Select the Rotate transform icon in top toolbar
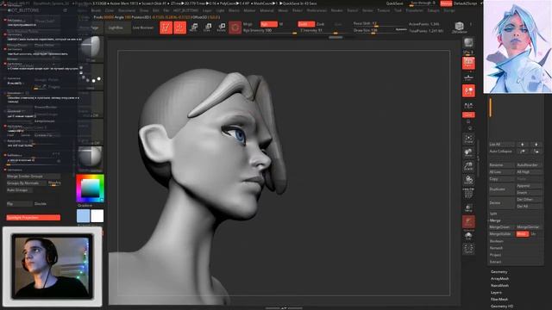 (x=221, y=28)
